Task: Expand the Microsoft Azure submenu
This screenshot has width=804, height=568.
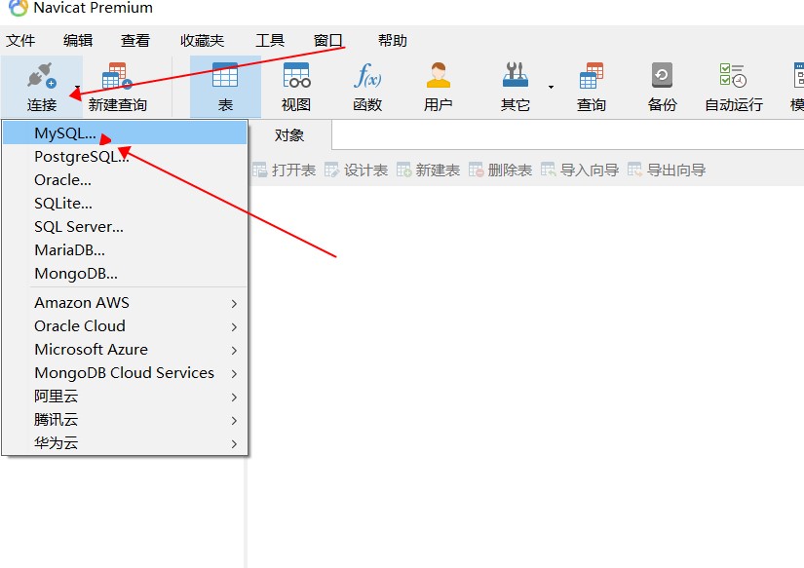Action: click(125, 350)
